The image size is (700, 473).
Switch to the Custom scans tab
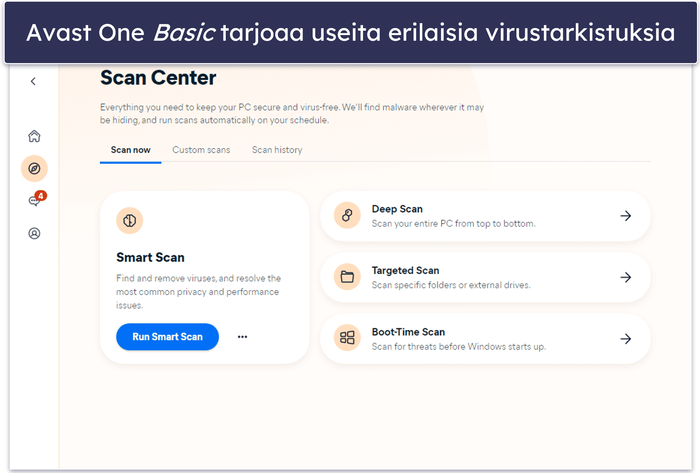pos(201,150)
